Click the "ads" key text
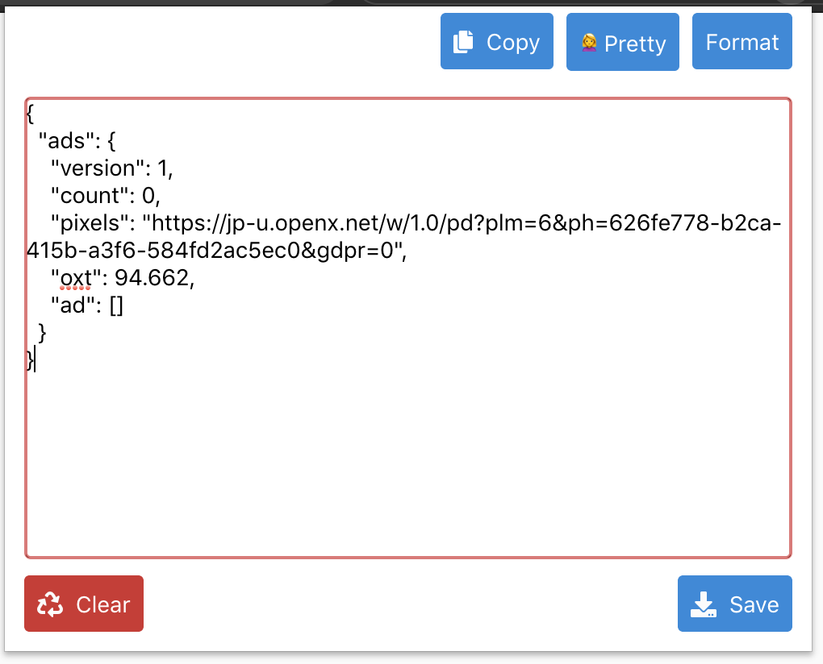The image size is (823, 664). click(x=66, y=140)
